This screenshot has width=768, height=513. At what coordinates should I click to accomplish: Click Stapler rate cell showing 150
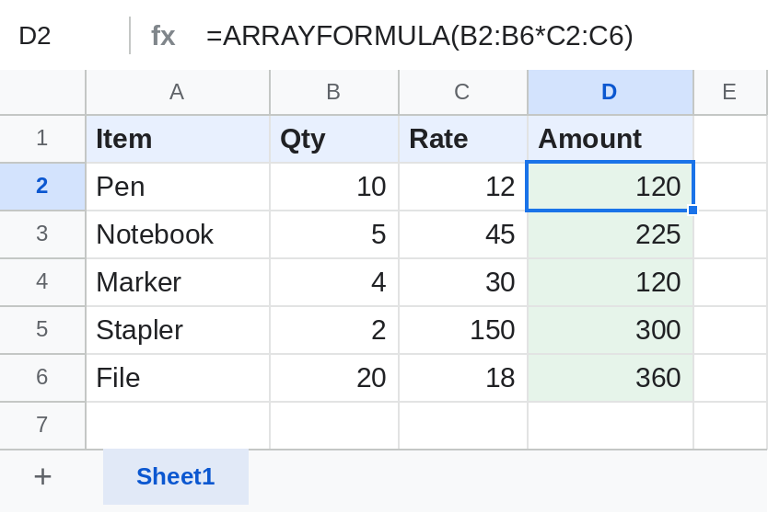pos(463,330)
